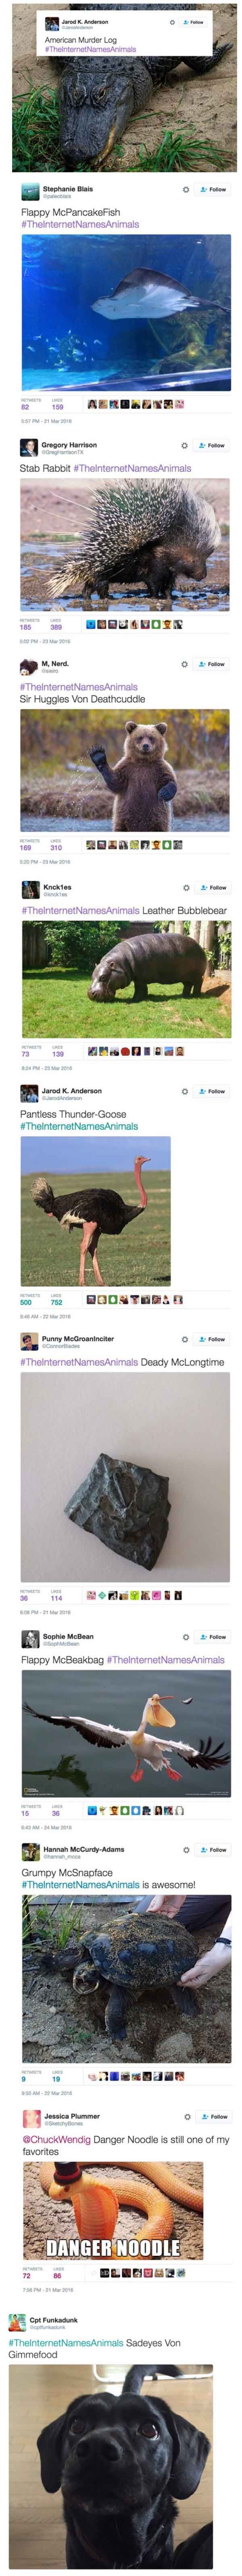Open gear menu on Gregory Harrison tweet
The height and width of the screenshot is (2576, 242).
[x=184, y=446]
